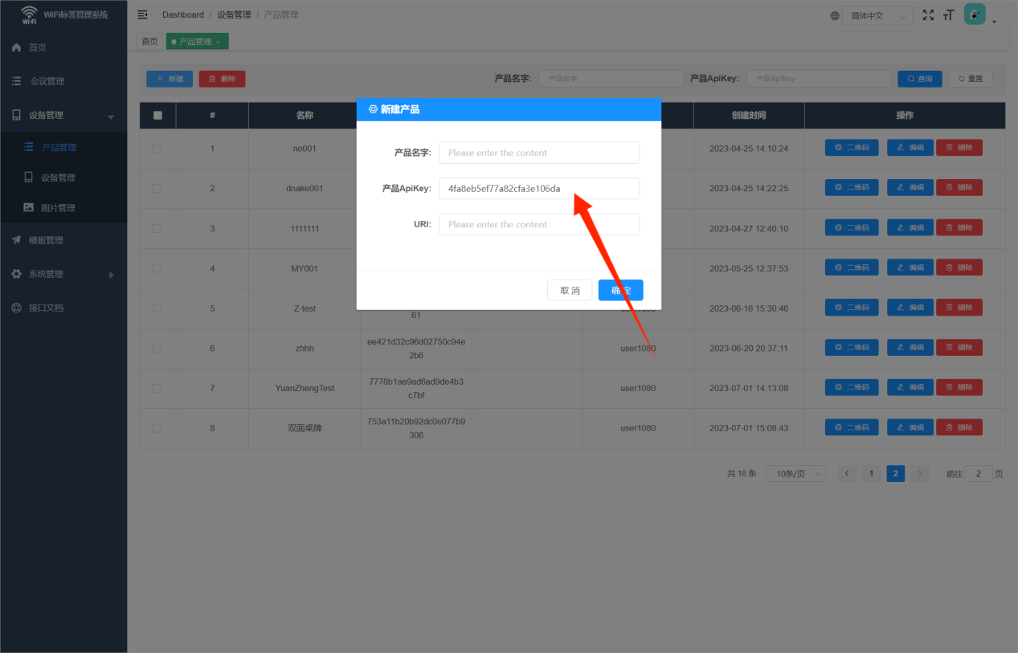Click 编辑 button for YuanZhengTest row
The height and width of the screenshot is (653, 1018).
coord(910,387)
